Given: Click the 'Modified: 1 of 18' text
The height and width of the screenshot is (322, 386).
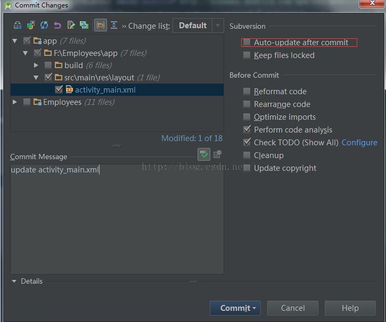Looking at the screenshot, I should pos(192,138).
